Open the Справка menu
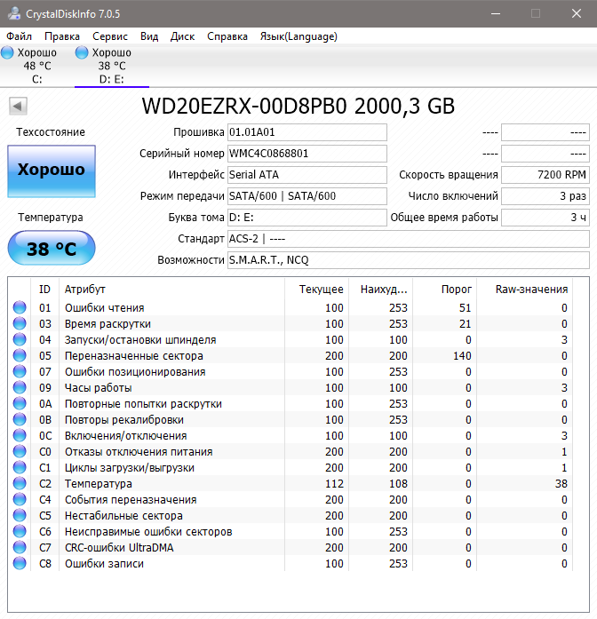The height and width of the screenshot is (619, 597). click(x=227, y=36)
